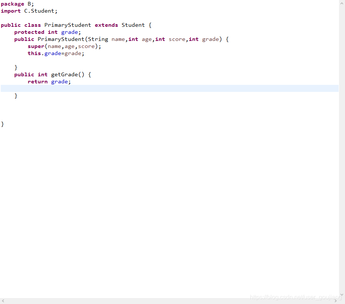The width and height of the screenshot is (345, 304).
Task: Click the 'PrimaryStudent' constructor name
Action: [61, 39]
